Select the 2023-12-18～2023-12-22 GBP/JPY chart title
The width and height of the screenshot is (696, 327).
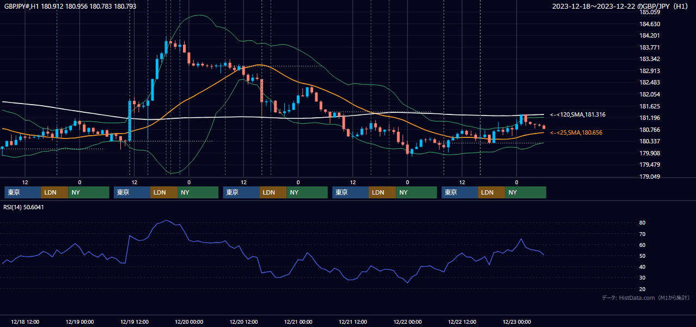[620, 6]
